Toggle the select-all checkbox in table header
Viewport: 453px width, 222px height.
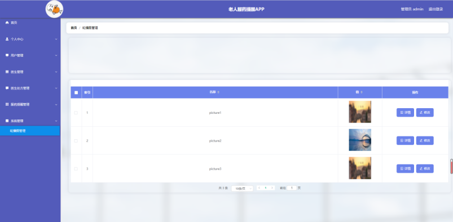[x=76, y=92]
